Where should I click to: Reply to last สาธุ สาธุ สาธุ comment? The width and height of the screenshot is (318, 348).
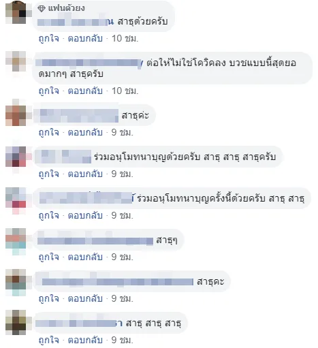[85, 340]
